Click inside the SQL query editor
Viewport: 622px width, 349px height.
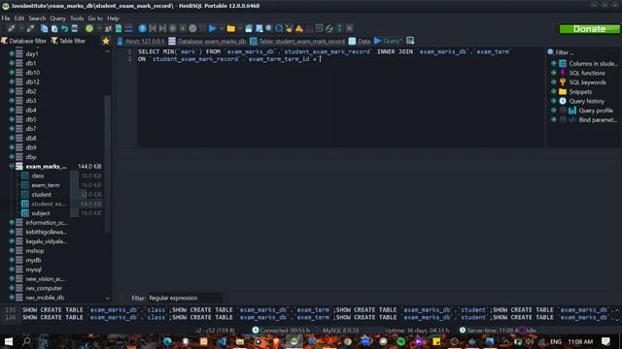tap(341, 99)
